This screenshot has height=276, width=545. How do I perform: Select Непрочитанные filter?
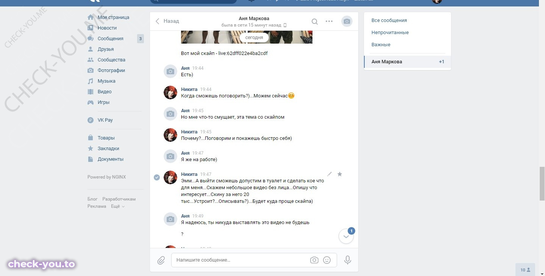[x=390, y=33]
